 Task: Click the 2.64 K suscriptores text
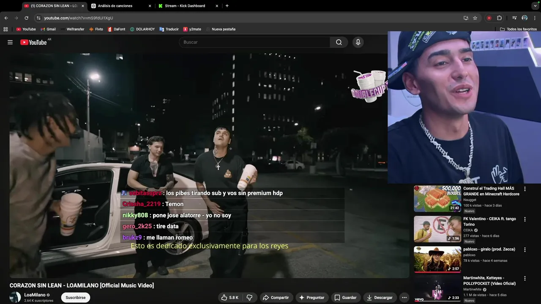pos(39,301)
